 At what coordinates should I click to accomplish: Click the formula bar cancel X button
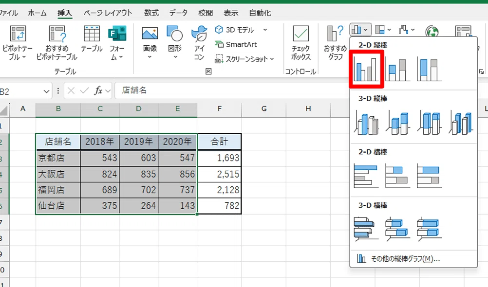coord(71,91)
